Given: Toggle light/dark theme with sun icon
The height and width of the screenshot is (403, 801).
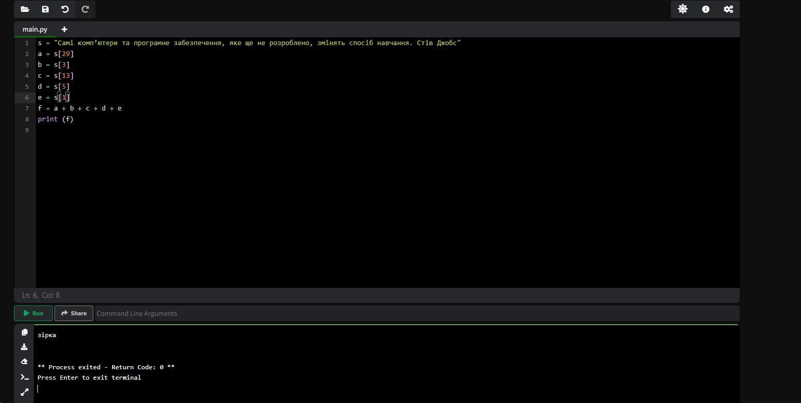Looking at the screenshot, I should point(683,9).
